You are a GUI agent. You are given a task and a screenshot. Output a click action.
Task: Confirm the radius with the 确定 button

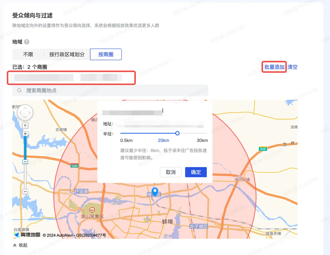pyautogui.click(x=196, y=172)
